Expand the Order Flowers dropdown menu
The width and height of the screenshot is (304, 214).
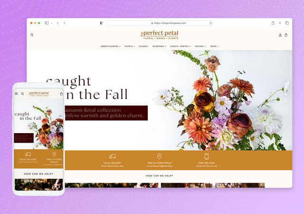(x=110, y=46)
